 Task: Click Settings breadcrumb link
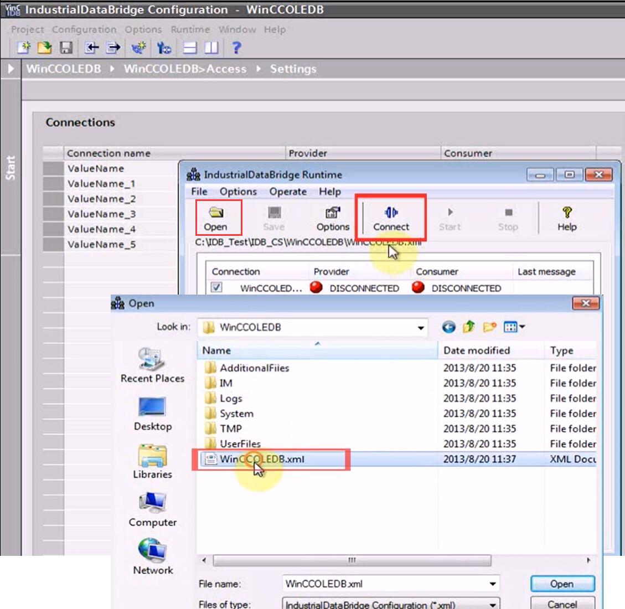(293, 69)
